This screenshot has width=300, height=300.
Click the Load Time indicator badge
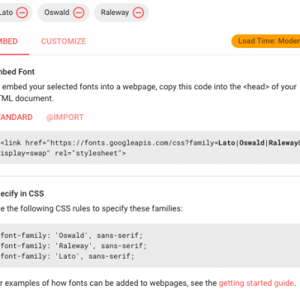pos(265,41)
